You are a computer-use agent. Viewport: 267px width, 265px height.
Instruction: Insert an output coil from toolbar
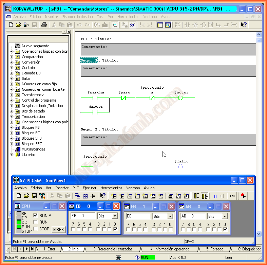(203, 24)
